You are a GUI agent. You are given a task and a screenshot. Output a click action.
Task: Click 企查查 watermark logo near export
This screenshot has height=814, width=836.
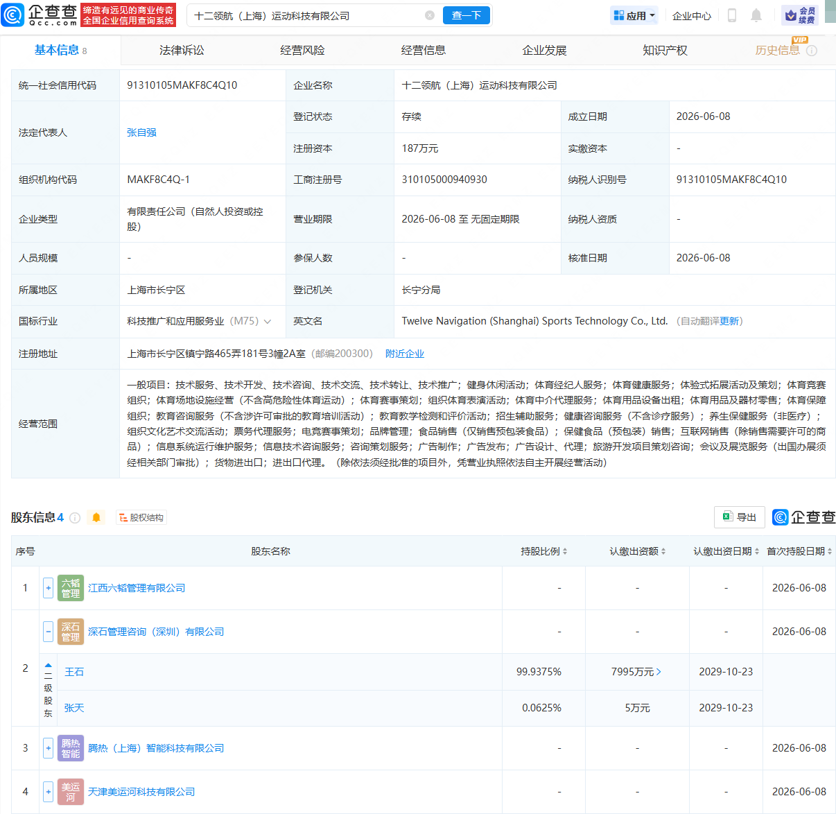coord(804,517)
